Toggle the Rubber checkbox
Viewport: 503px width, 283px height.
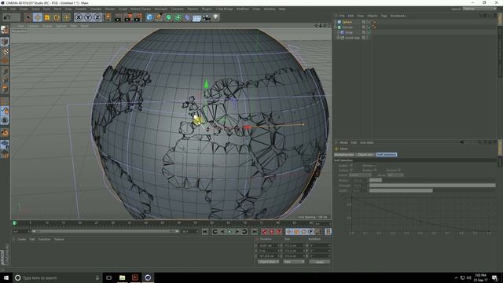pos(375,170)
